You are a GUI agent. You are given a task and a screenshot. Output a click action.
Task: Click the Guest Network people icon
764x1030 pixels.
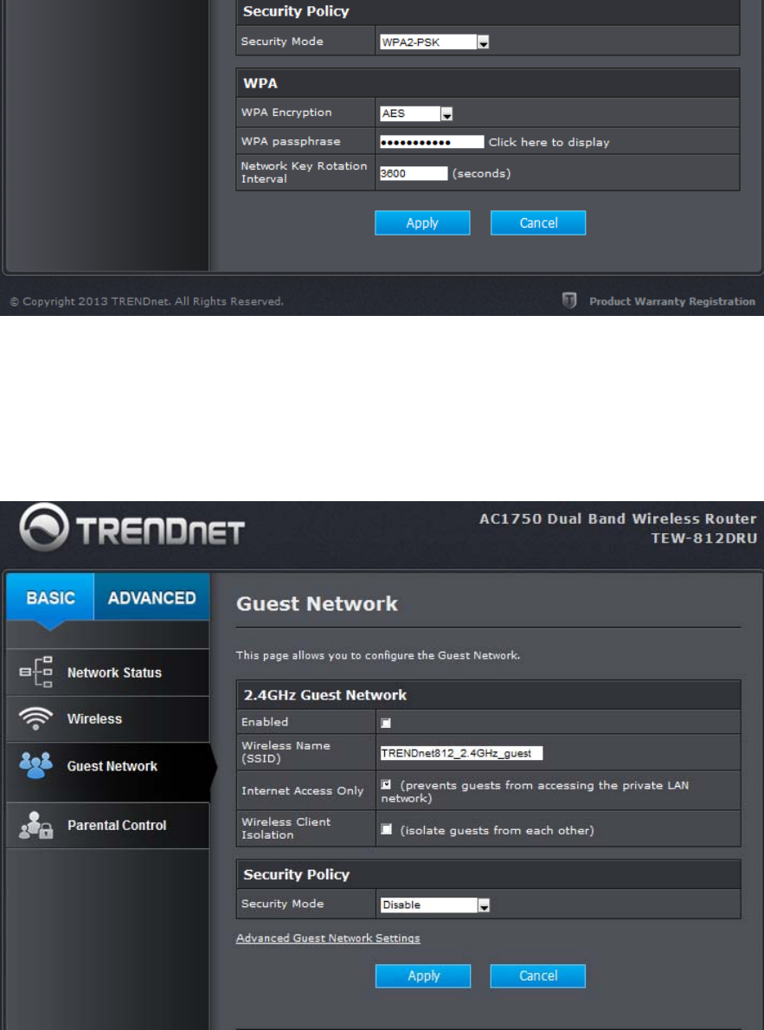(36, 766)
